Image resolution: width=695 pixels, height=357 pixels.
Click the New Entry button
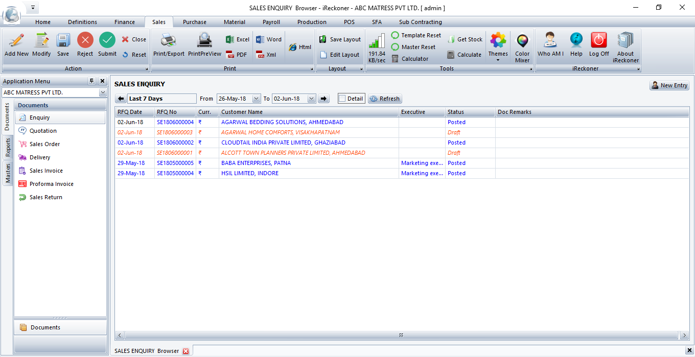point(669,85)
